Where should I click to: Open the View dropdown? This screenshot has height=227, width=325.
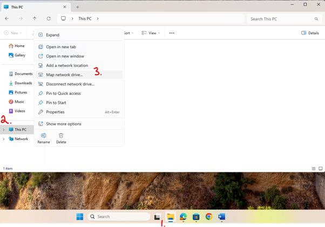151,33
